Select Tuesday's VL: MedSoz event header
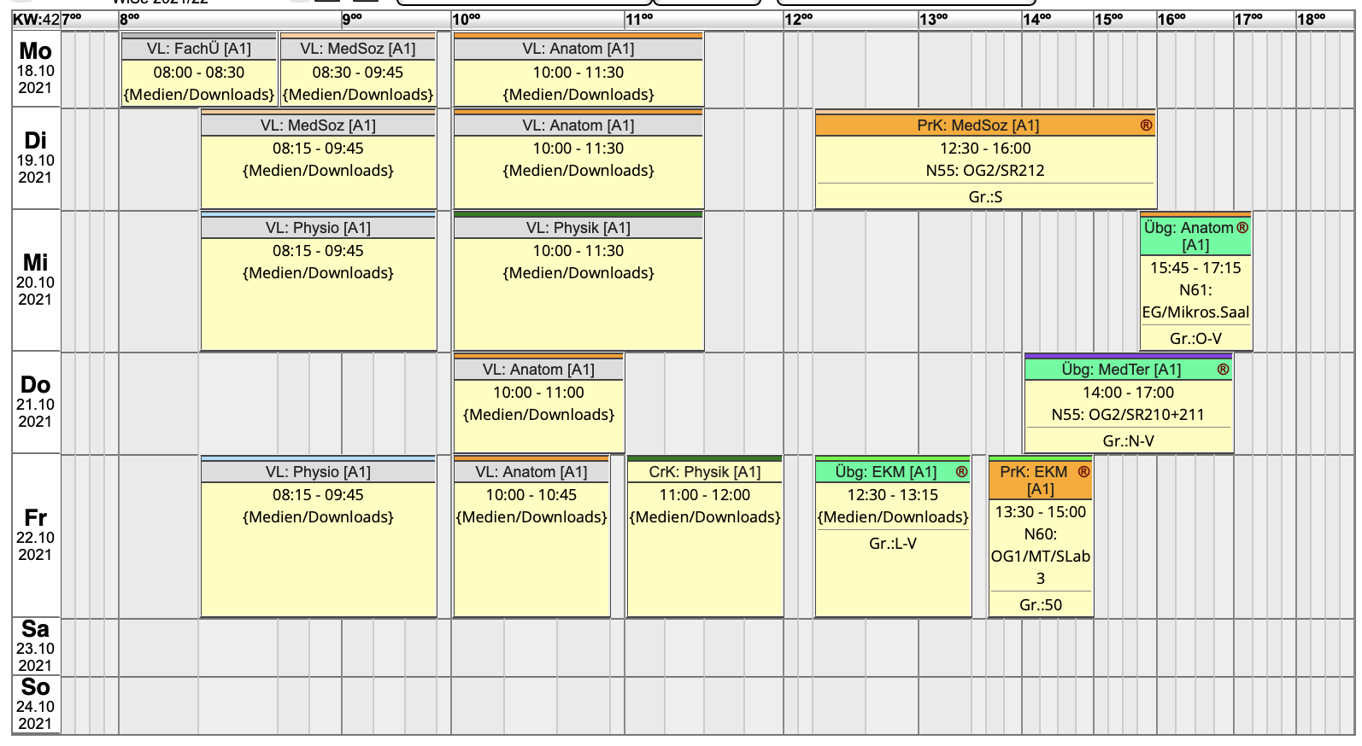 [x=318, y=125]
